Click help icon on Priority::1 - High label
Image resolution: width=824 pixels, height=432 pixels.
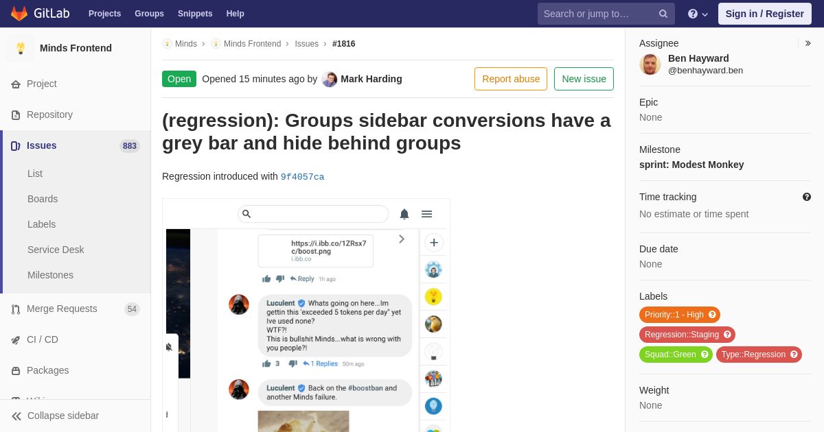[x=712, y=315]
